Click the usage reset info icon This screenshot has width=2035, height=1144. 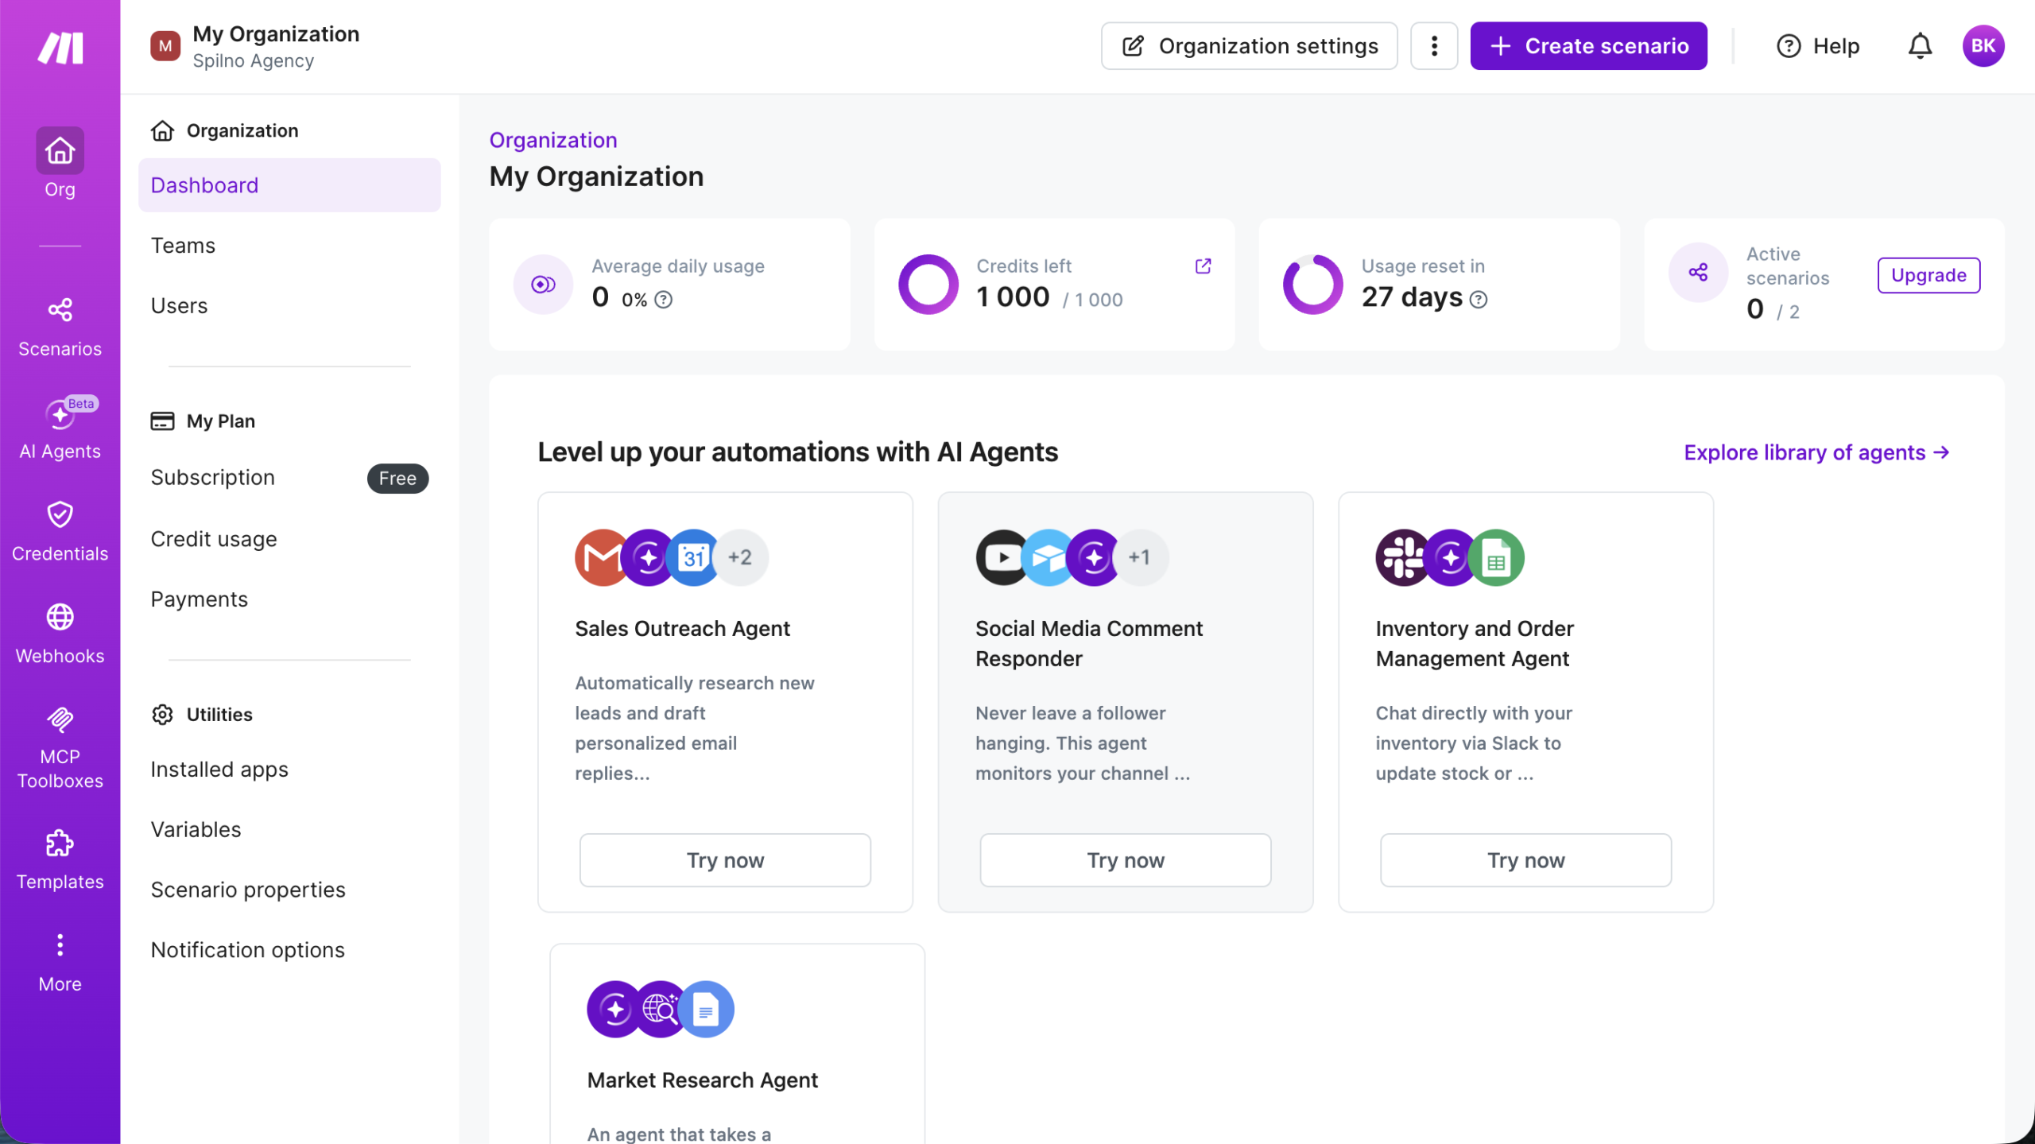[x=1479, y=300]
